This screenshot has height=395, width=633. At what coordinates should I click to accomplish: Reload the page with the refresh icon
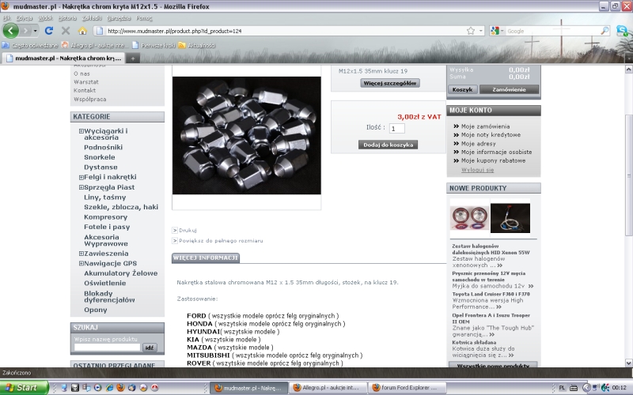tap(48, 31)
